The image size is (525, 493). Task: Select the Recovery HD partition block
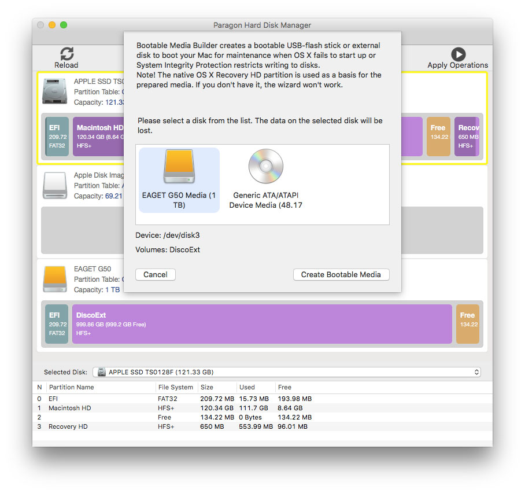tap(467, 137)
